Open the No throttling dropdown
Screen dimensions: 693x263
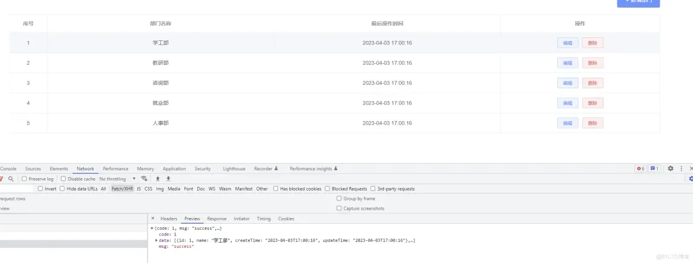pos(118,179)
